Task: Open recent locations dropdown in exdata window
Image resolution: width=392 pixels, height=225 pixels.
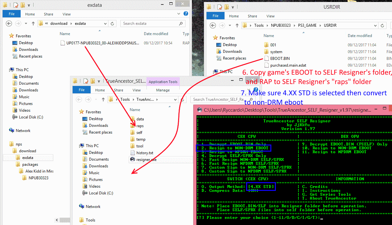Action: tap(26, 23)
